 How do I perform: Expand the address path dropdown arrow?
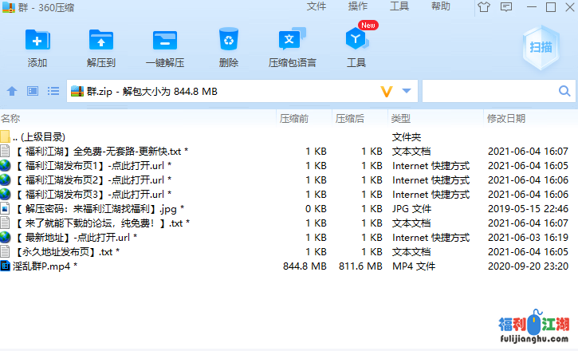point(407,91)
